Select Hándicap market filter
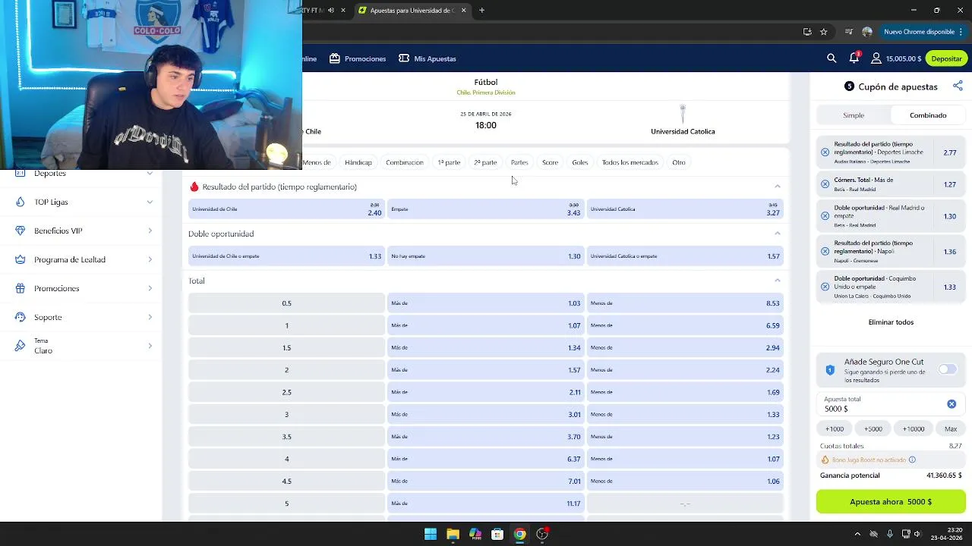972x546 pixels. [358, 162]
